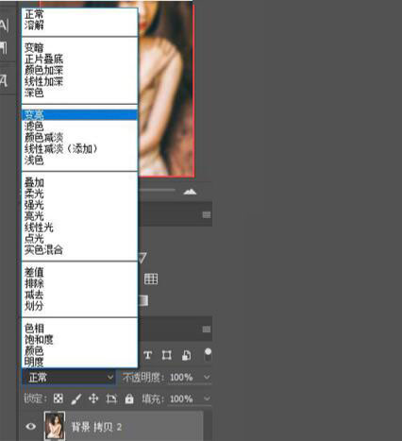The image size is (402, 441).
Task: Choose 正常 in blend mode list
Action: 79,14
